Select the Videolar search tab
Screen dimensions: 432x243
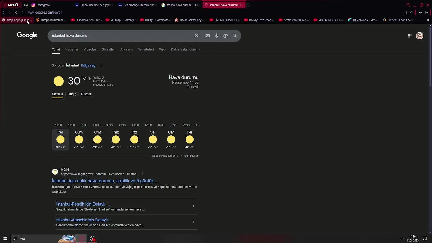90,49
